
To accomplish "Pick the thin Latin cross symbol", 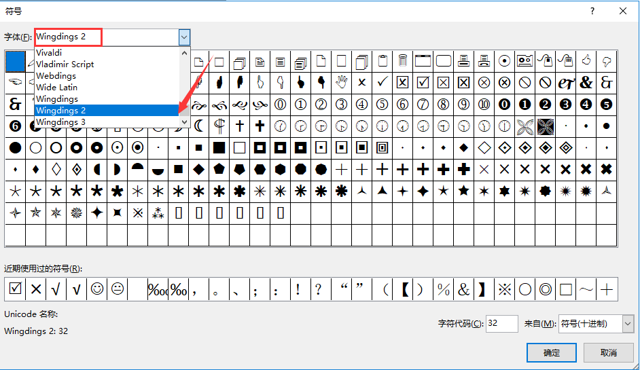I will [240, 126].
